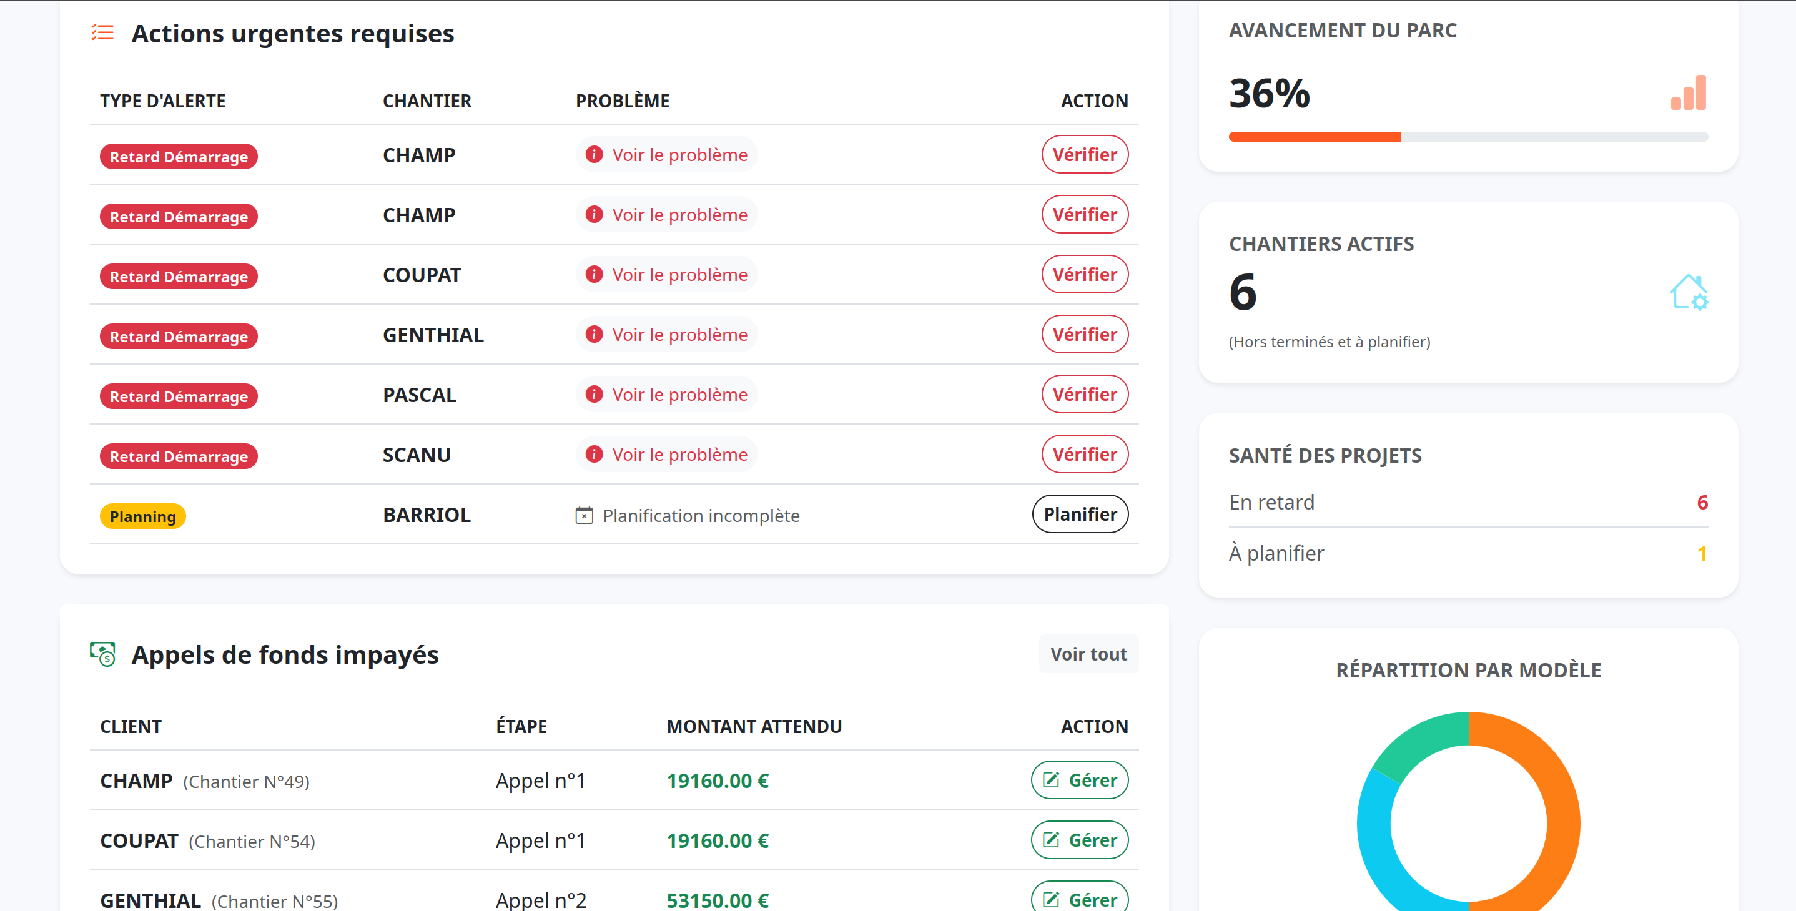Click Vérifier for the COUPAT alert
This screenshot has height=911, width=1796.
[1085, 275]
